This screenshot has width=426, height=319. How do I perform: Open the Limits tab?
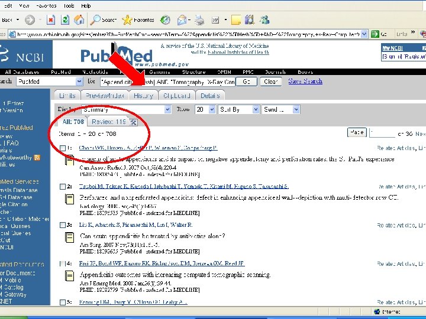[x=67, y=96]
